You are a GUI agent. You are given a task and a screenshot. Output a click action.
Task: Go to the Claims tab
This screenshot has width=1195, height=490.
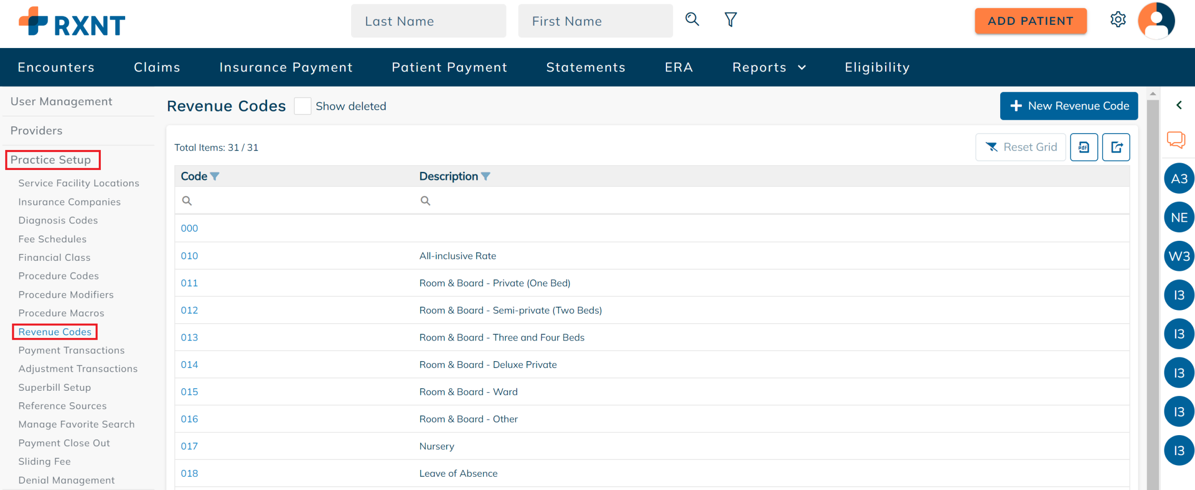pos(157,67)
